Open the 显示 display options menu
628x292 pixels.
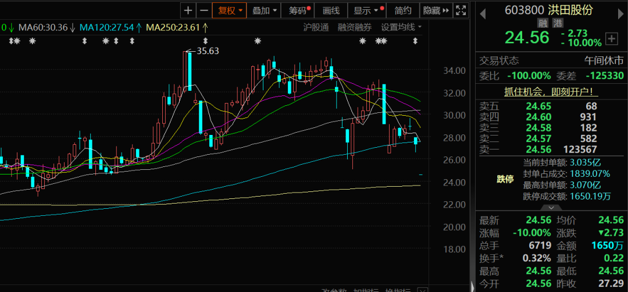(366, 10)
